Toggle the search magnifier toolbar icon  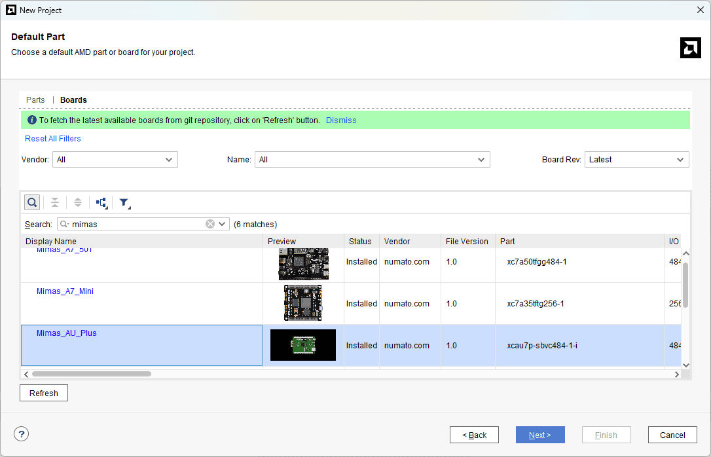[x=32, y=202]
